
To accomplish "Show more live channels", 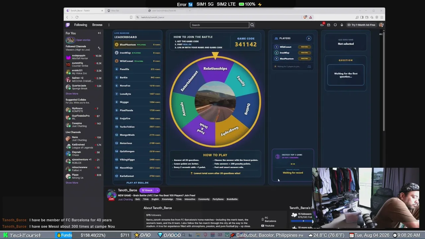I will point(72,183).
